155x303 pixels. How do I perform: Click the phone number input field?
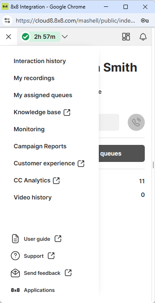coord(109,122)
